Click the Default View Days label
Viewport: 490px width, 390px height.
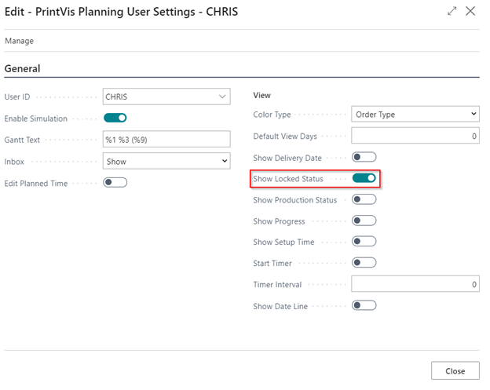[285, 137]
